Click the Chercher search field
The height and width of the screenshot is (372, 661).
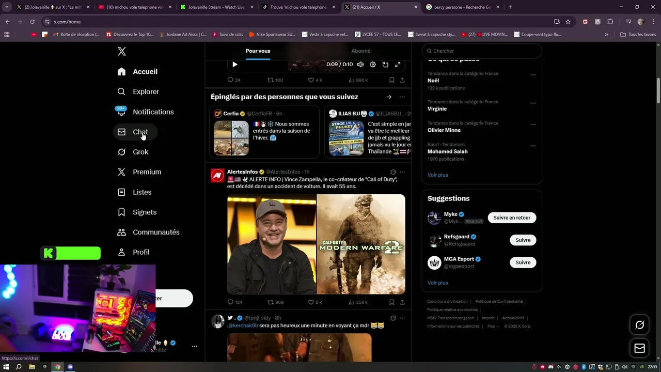point(482,51)
